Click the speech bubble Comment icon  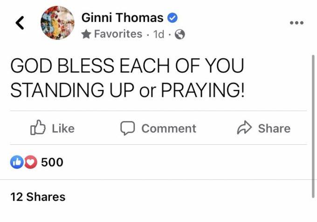coord(127,128)
